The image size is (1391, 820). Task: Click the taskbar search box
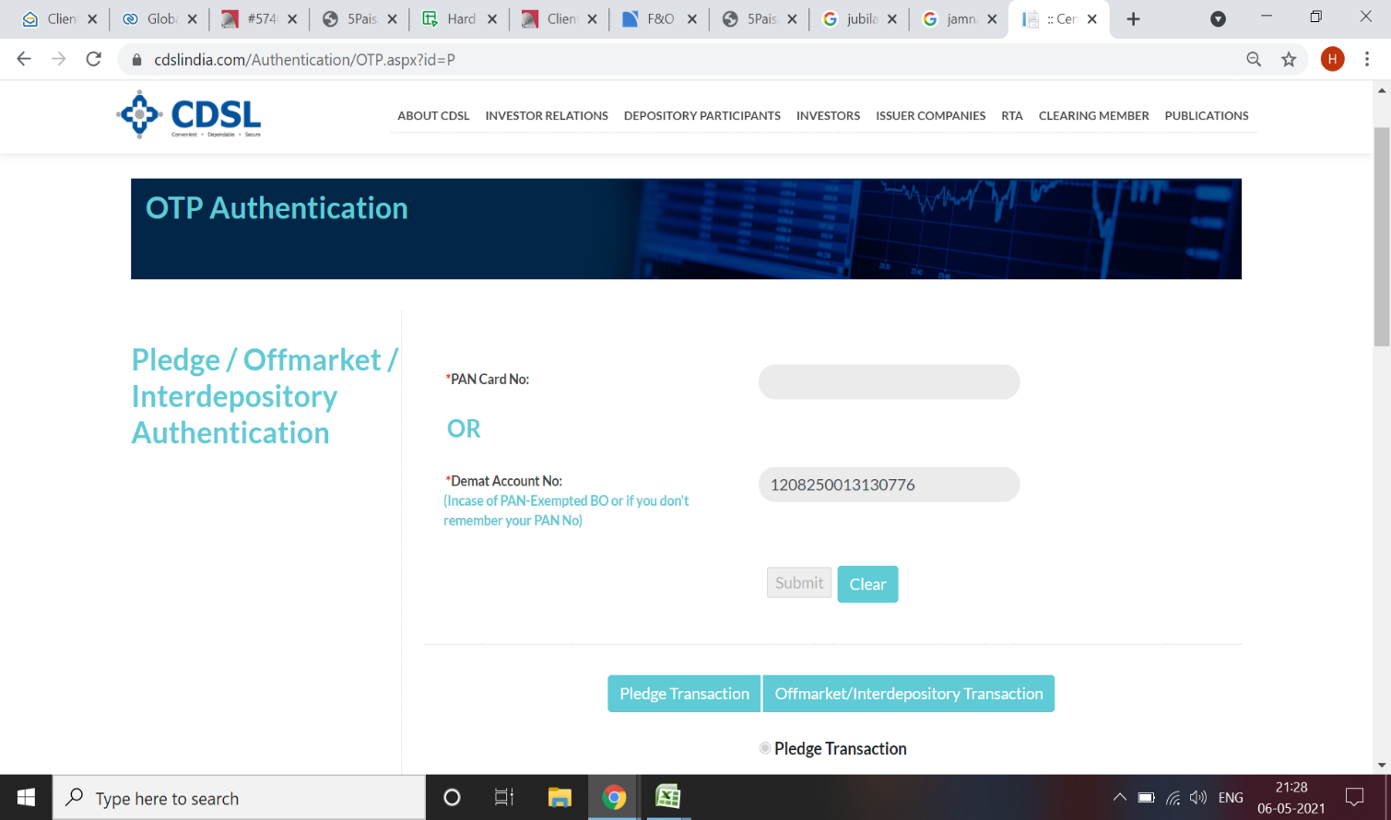[240, 798]
